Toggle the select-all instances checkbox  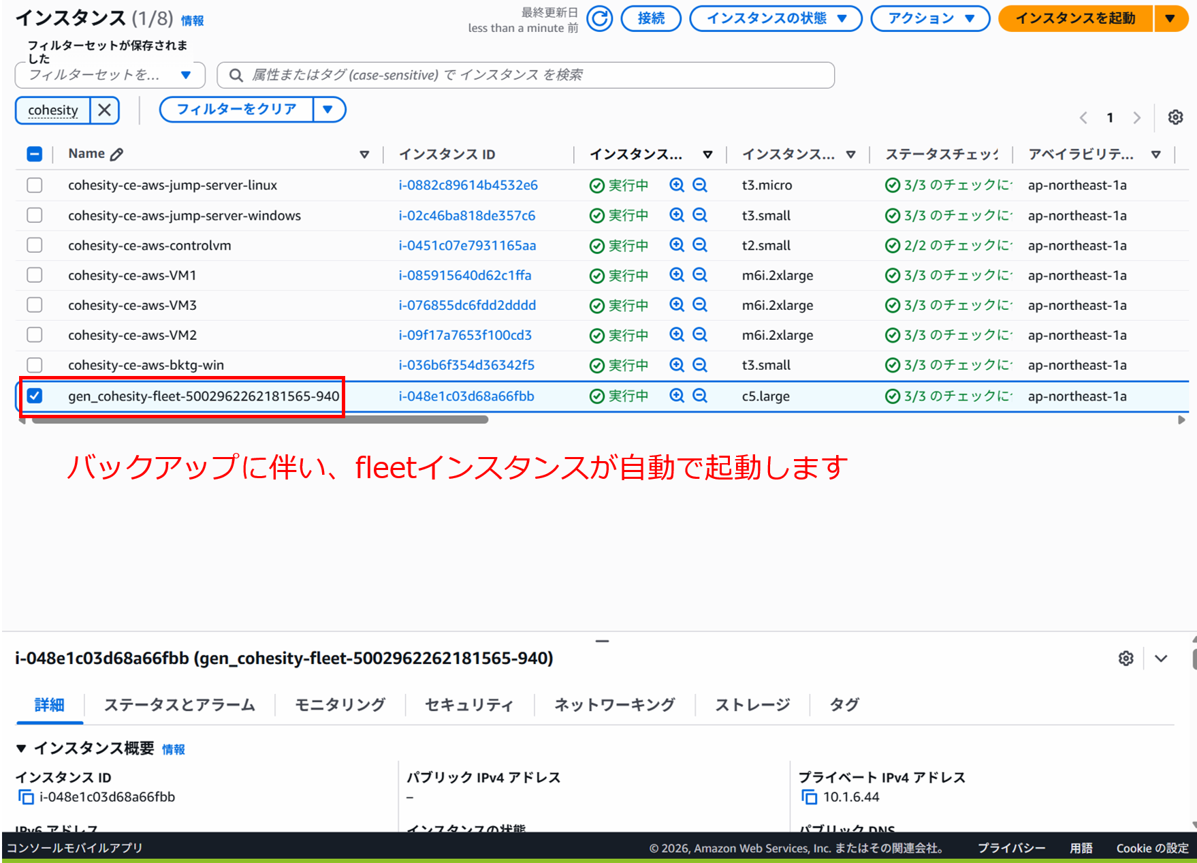pos(35,154)
